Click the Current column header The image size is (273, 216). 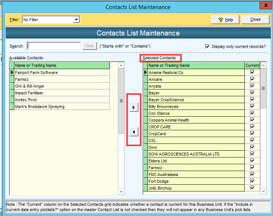(252, 65)
